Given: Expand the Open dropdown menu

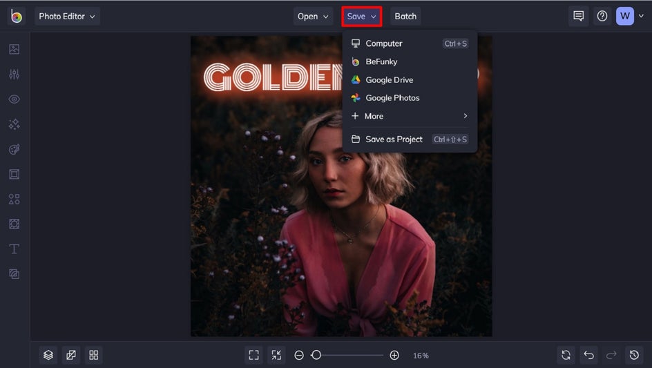Looking at the screenshot, I should 314,17.
